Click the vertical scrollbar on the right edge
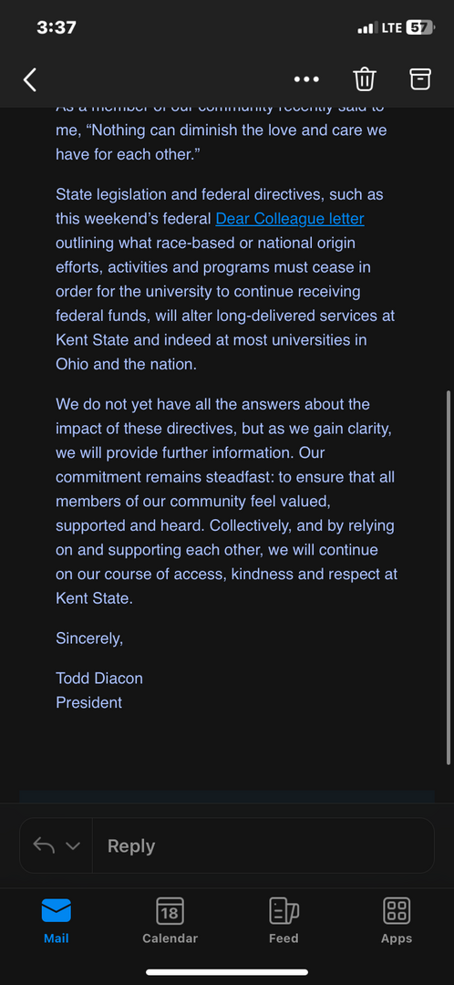Viewport: 454px width, 985px height. 448,576
